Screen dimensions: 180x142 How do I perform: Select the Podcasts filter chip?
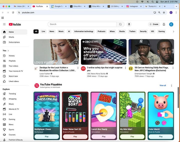point(101,31)
